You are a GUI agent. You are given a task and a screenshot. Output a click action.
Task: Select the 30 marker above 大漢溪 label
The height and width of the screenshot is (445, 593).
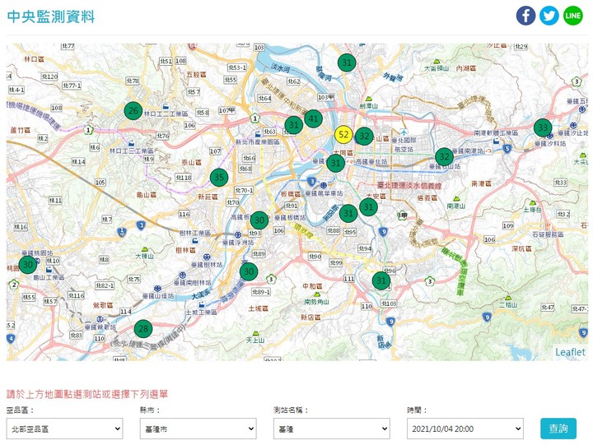tap(249, 271)
